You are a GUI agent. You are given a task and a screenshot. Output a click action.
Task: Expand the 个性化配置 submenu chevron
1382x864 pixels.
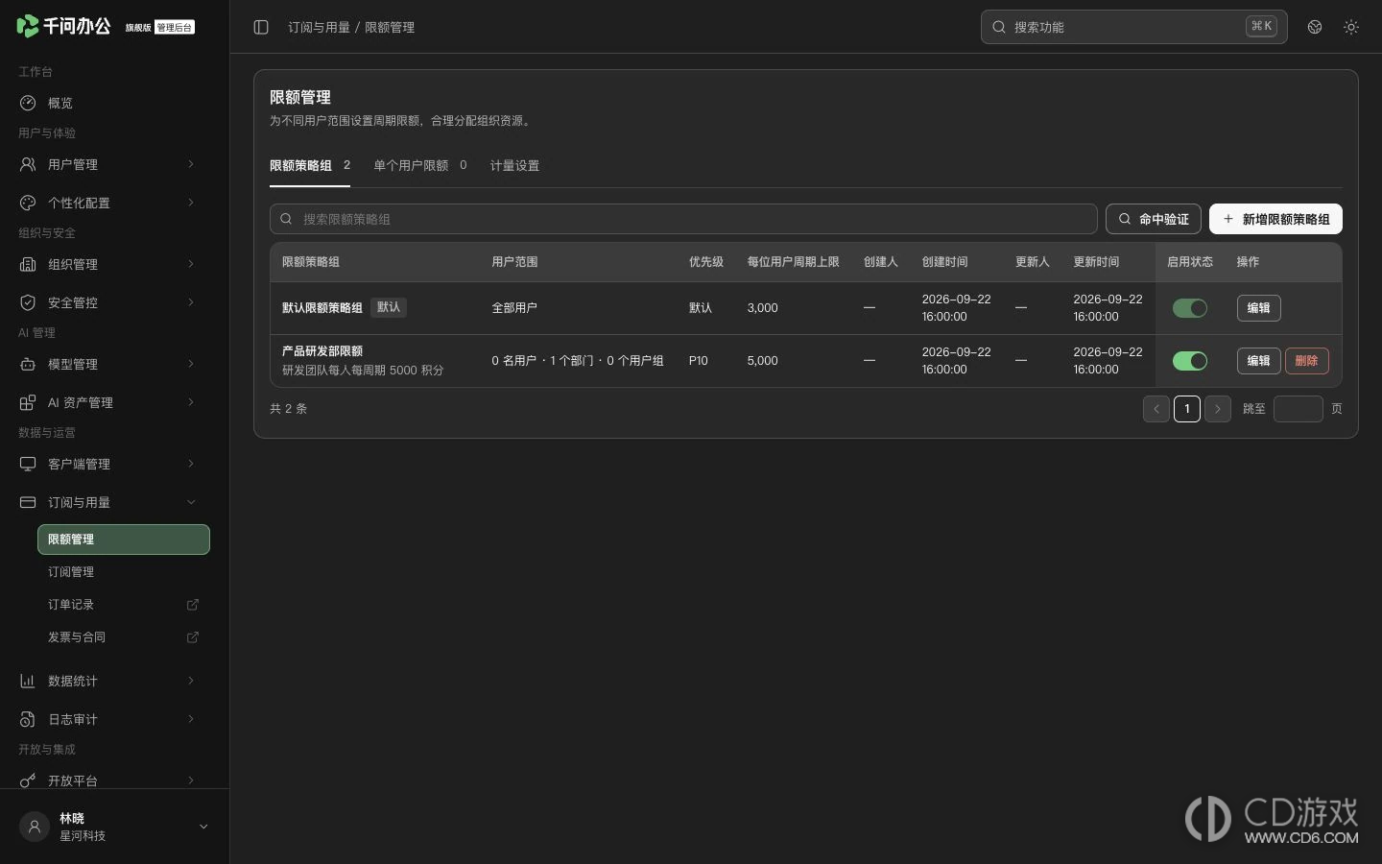191,203
